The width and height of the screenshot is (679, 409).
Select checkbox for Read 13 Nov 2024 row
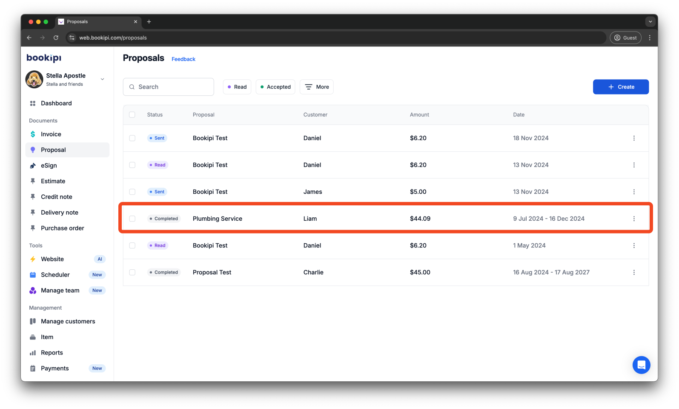tap(132, 165)
